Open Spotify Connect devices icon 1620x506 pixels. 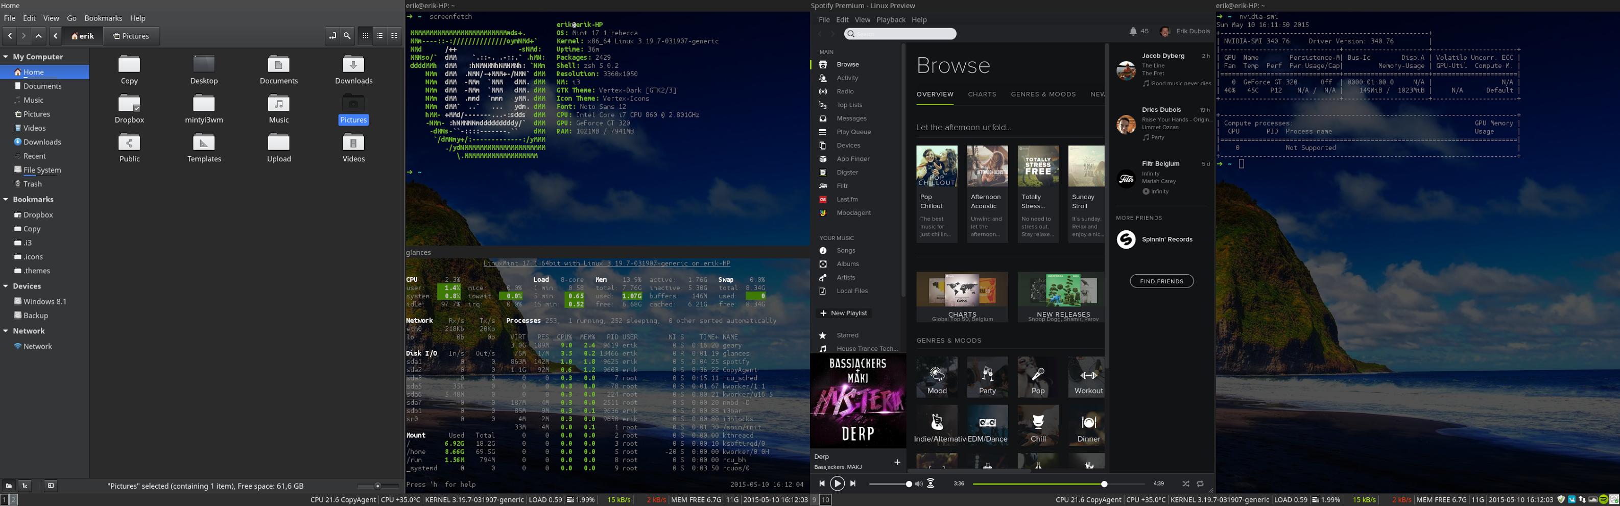point(931,484)
